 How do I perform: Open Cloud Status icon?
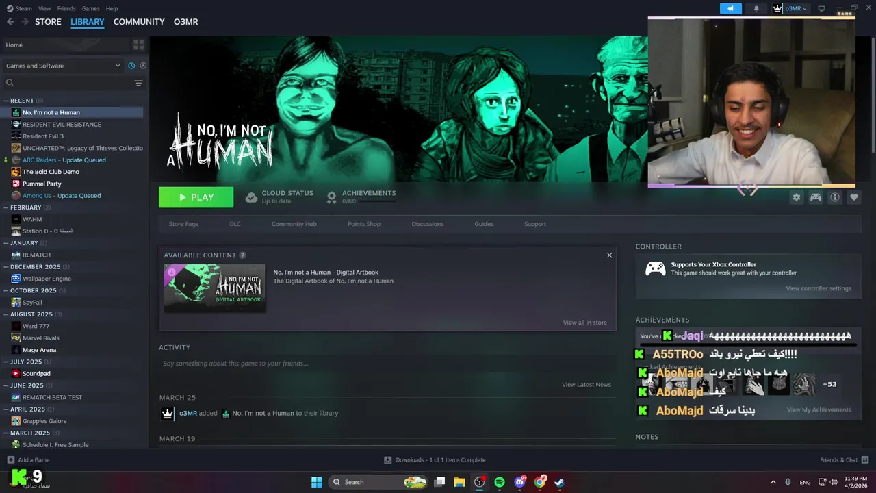[251, 197]
